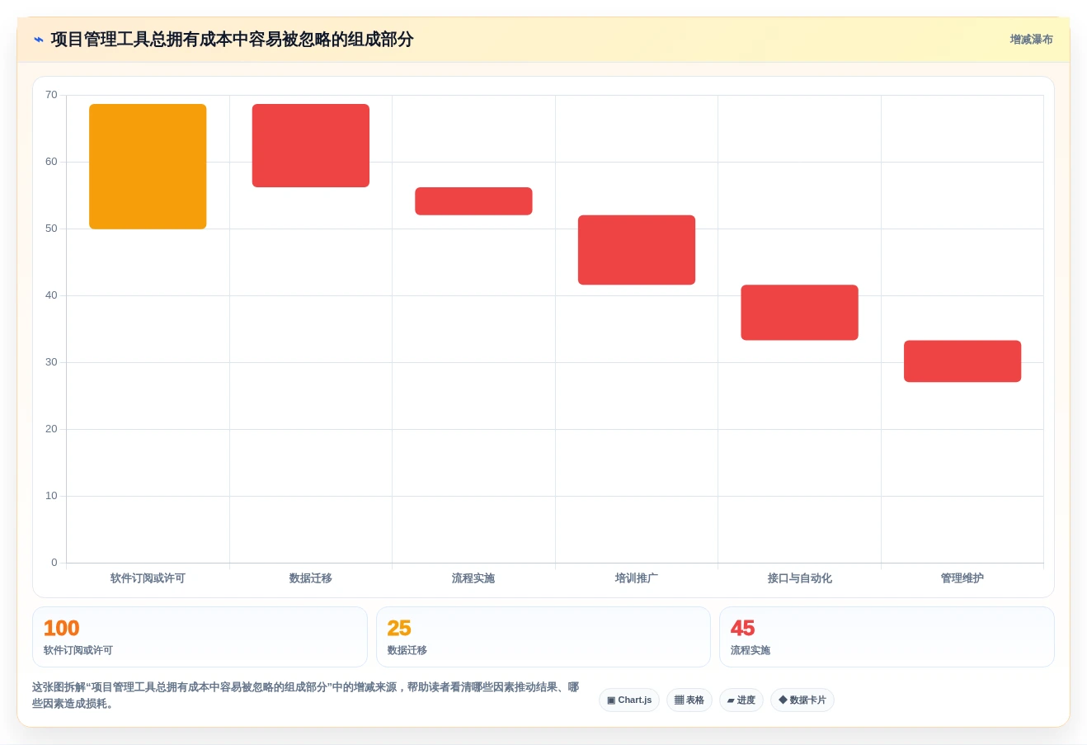Click the 表格 tag chip

point(689,700)
